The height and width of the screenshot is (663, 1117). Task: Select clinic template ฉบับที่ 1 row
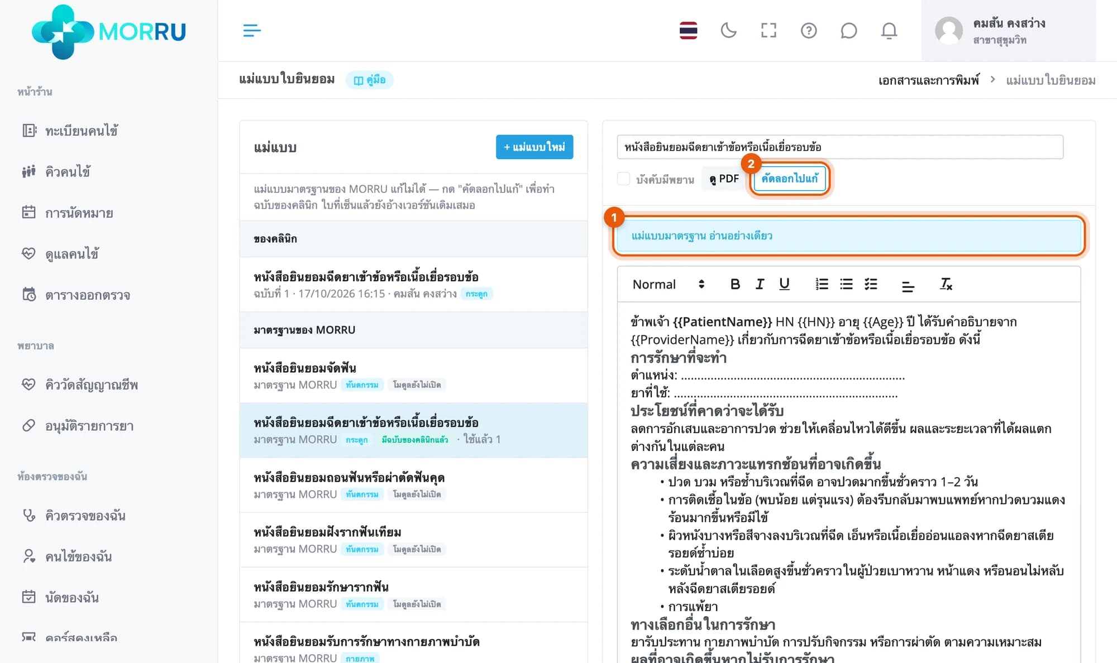click(413, 285)
